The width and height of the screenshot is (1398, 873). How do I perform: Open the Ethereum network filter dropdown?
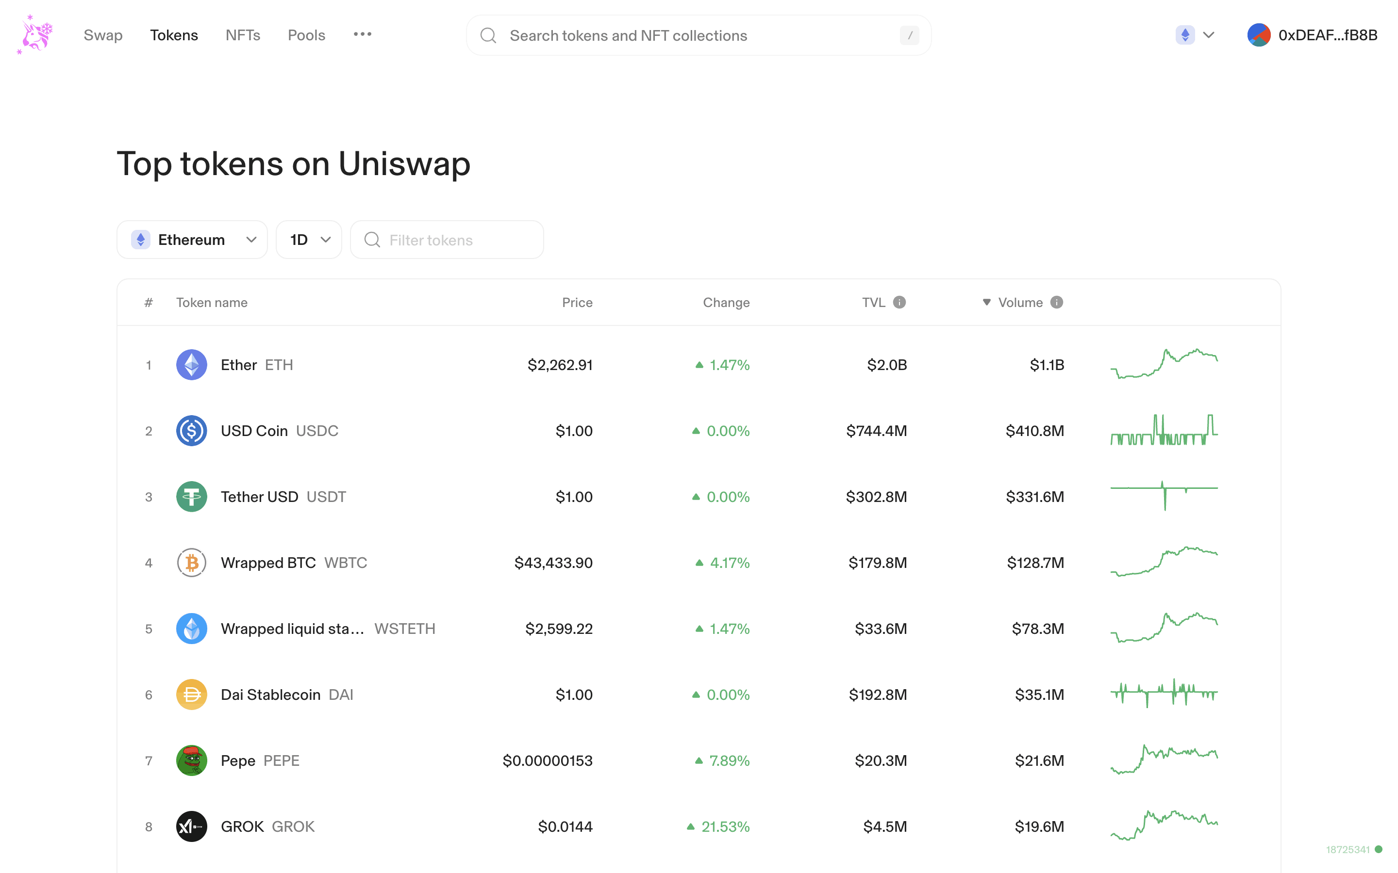tap(192, 240)
